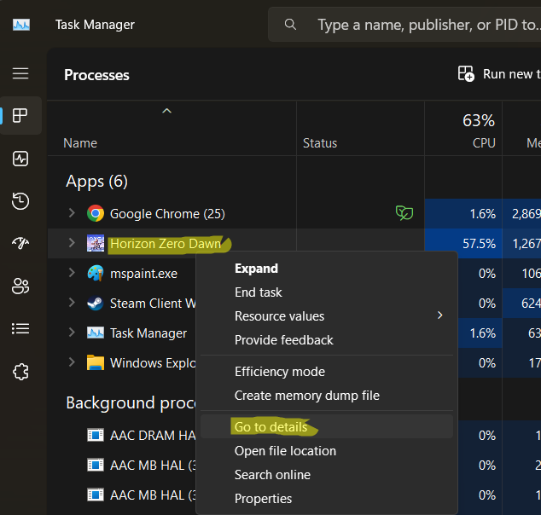Screen dimensions: 541x515
Task: Open the App history sidebar icon
Action: [x=20, y=201]
